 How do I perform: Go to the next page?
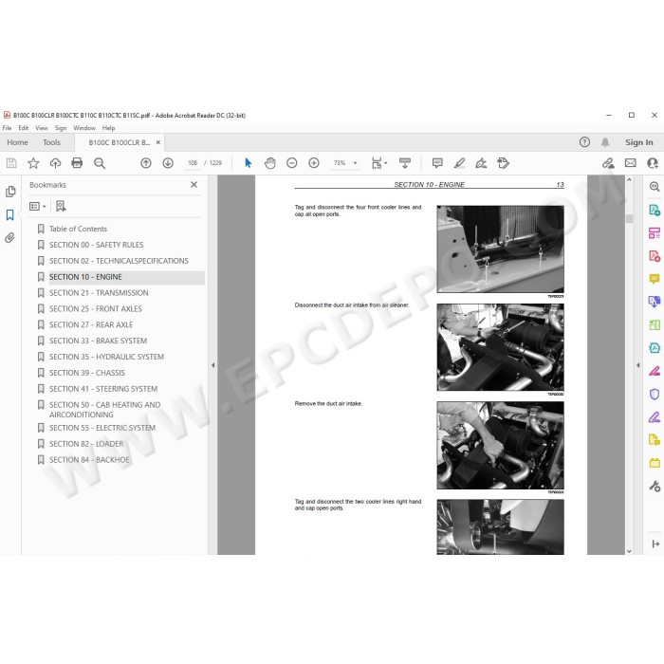tap(168, 163)
